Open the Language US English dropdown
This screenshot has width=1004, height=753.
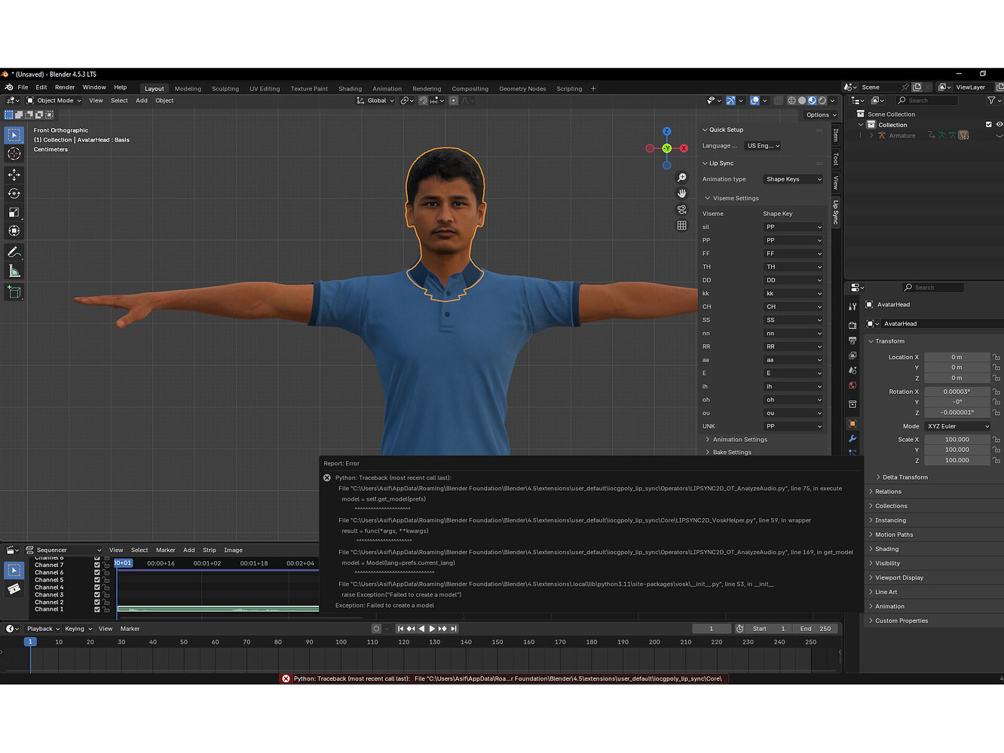point(763,146)
